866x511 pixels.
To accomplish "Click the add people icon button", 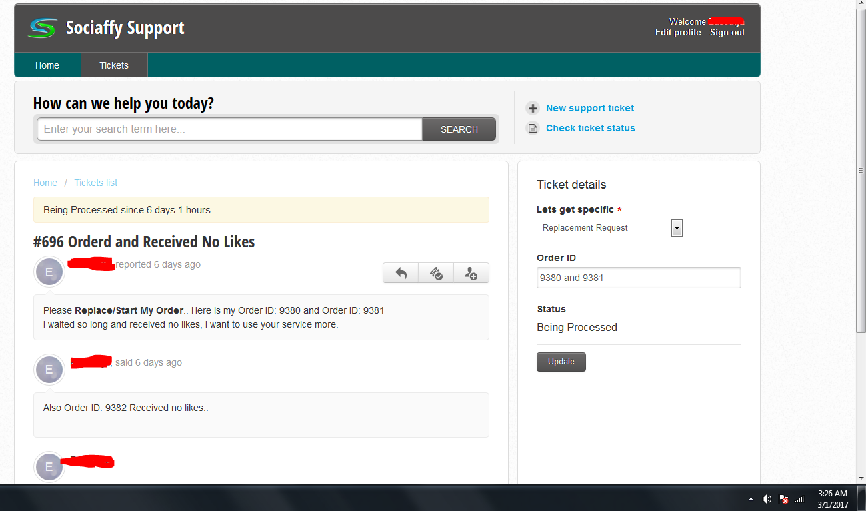I will (471, 273).
